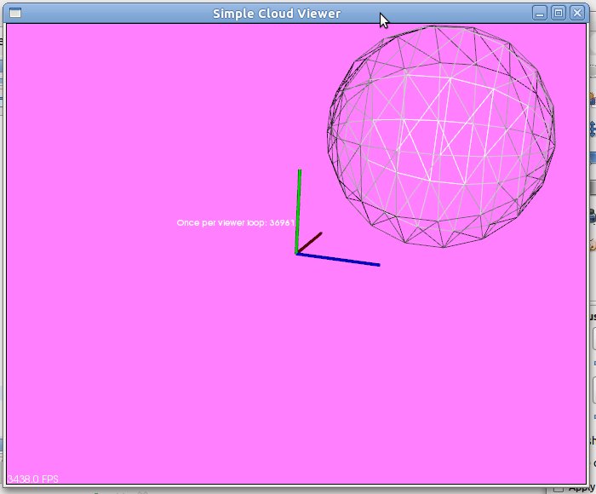Click the short red axis line

[x=312, y=240]
